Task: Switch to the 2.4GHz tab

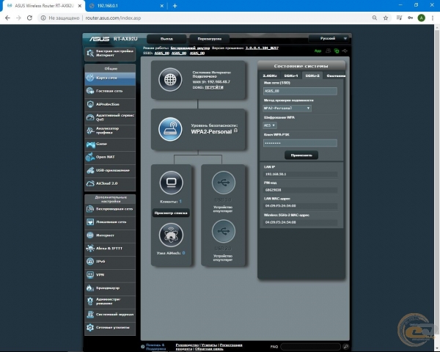Action: [270, 76]
